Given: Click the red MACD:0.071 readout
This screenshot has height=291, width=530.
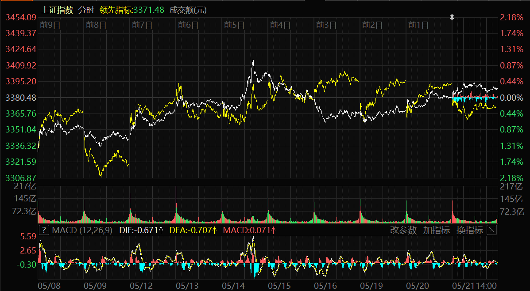Looking at the screenshot, I should pyautogui.click(x=249, y=230).
